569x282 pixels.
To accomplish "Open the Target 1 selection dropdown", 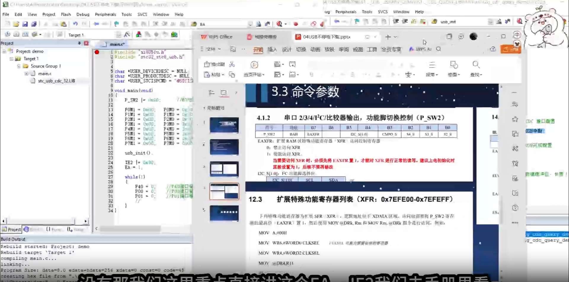I will pyautogui.click(x=119, y=35).
